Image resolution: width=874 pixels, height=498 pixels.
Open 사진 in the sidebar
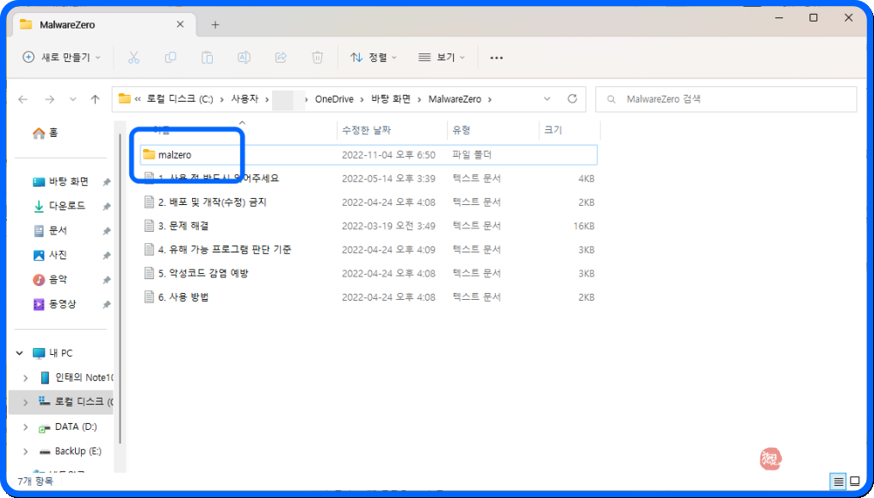coord(50,255)
